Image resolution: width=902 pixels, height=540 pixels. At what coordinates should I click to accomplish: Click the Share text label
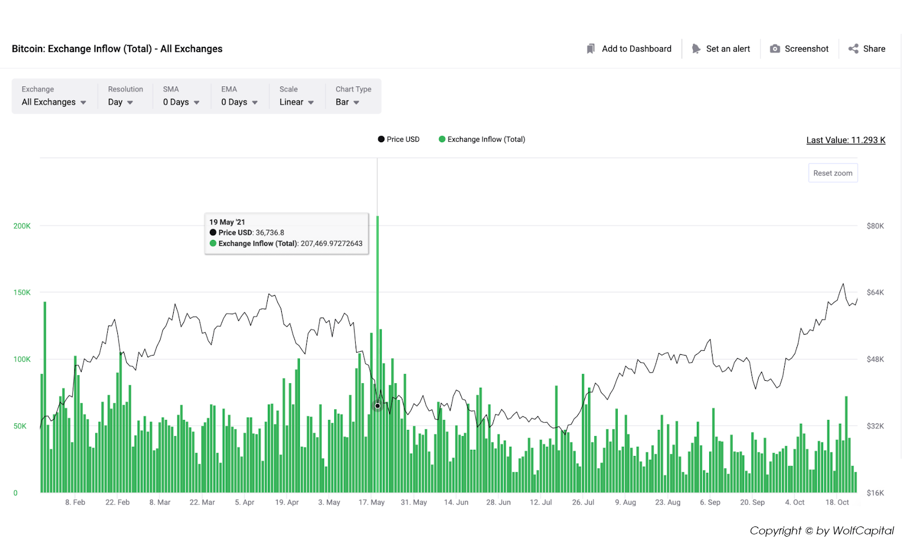coord(874,49)
